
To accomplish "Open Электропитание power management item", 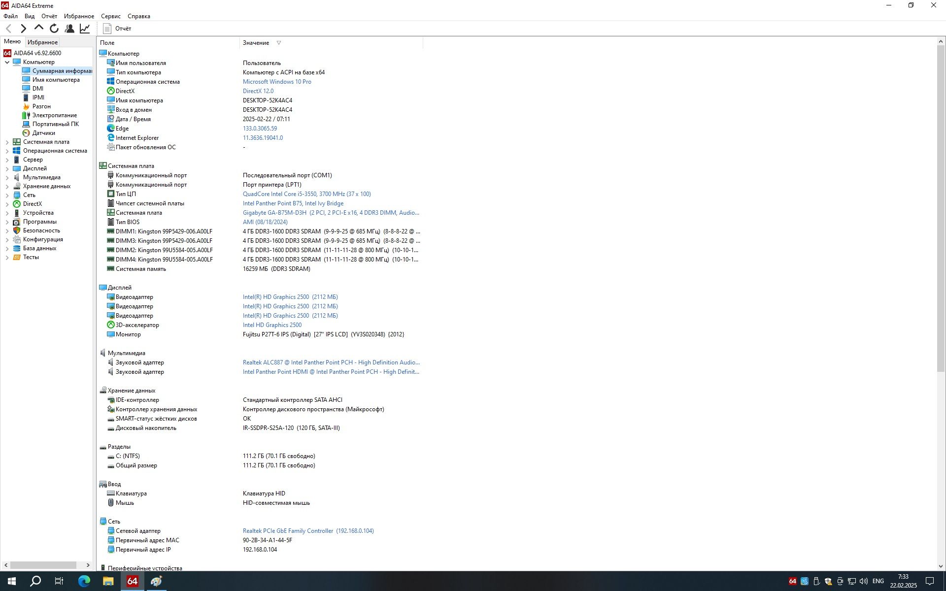I will (x=55, y=115).
